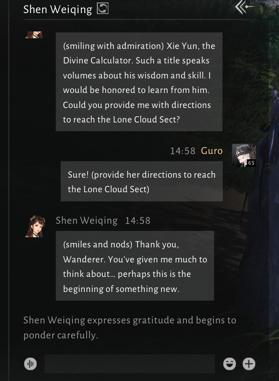
Task: Click the 14:58 timestamp after Shen Weiqing
Action: tap(138, 221)
